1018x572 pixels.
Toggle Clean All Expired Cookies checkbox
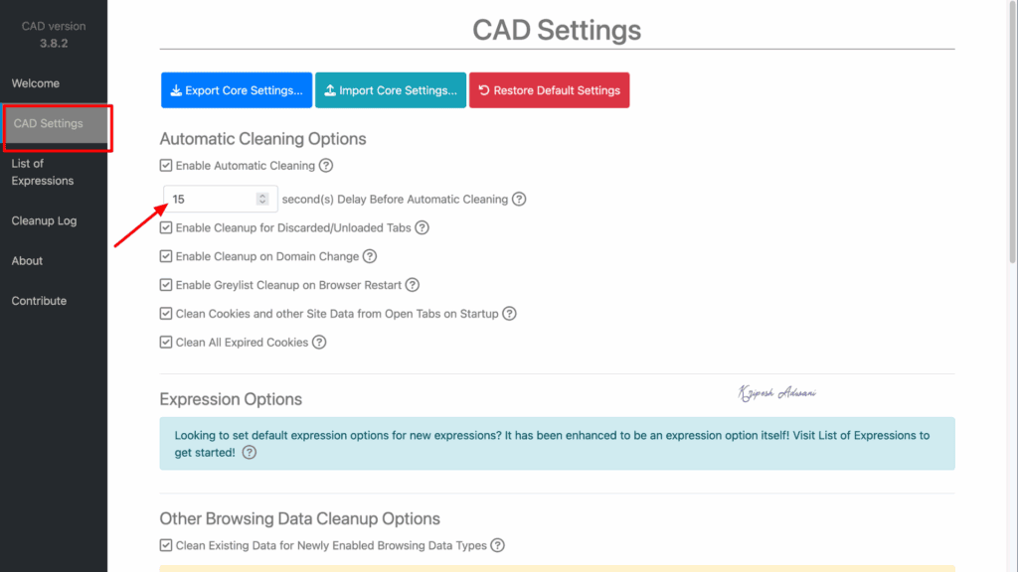166,343
